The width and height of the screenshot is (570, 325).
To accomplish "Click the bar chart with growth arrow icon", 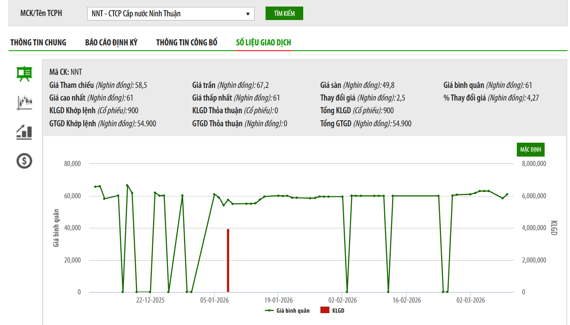I will pos(24,132).
